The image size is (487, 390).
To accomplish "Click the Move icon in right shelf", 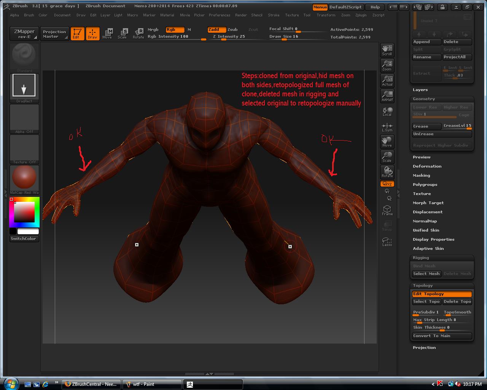I will 387,142.
